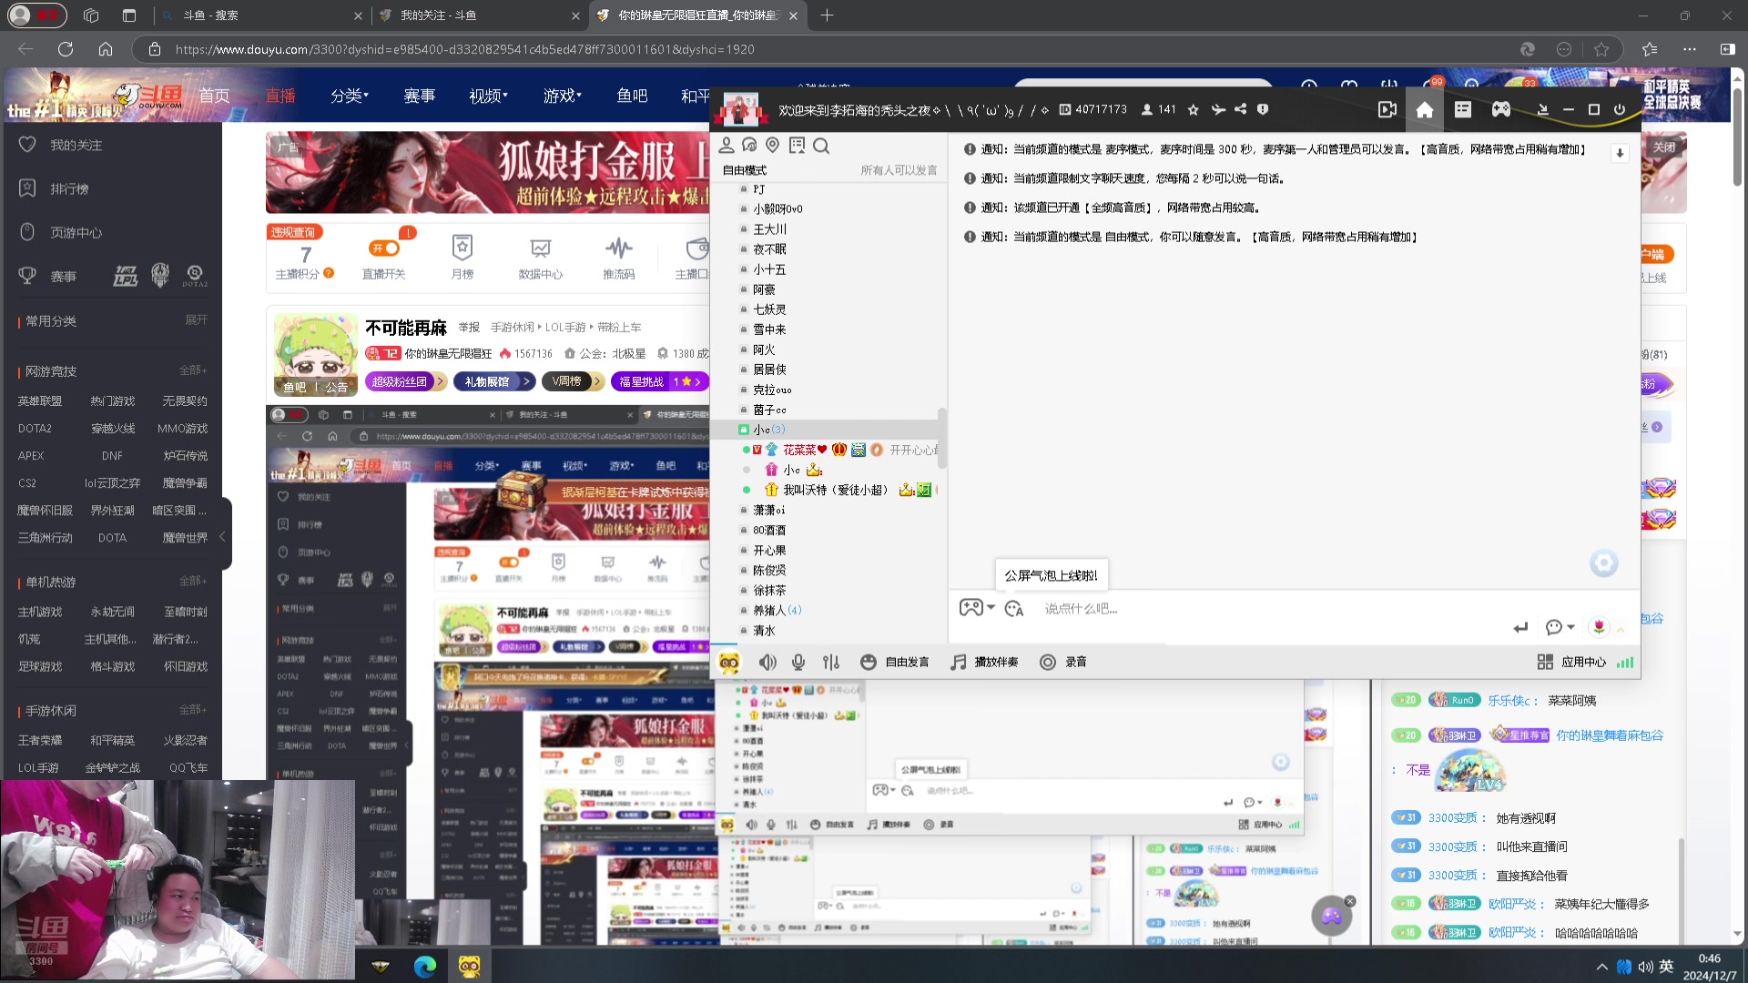
Task: Click 福星挑战 button
Action: pos(659,381)
